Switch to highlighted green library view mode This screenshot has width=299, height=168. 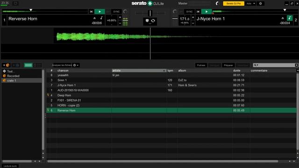pos(28,65)
